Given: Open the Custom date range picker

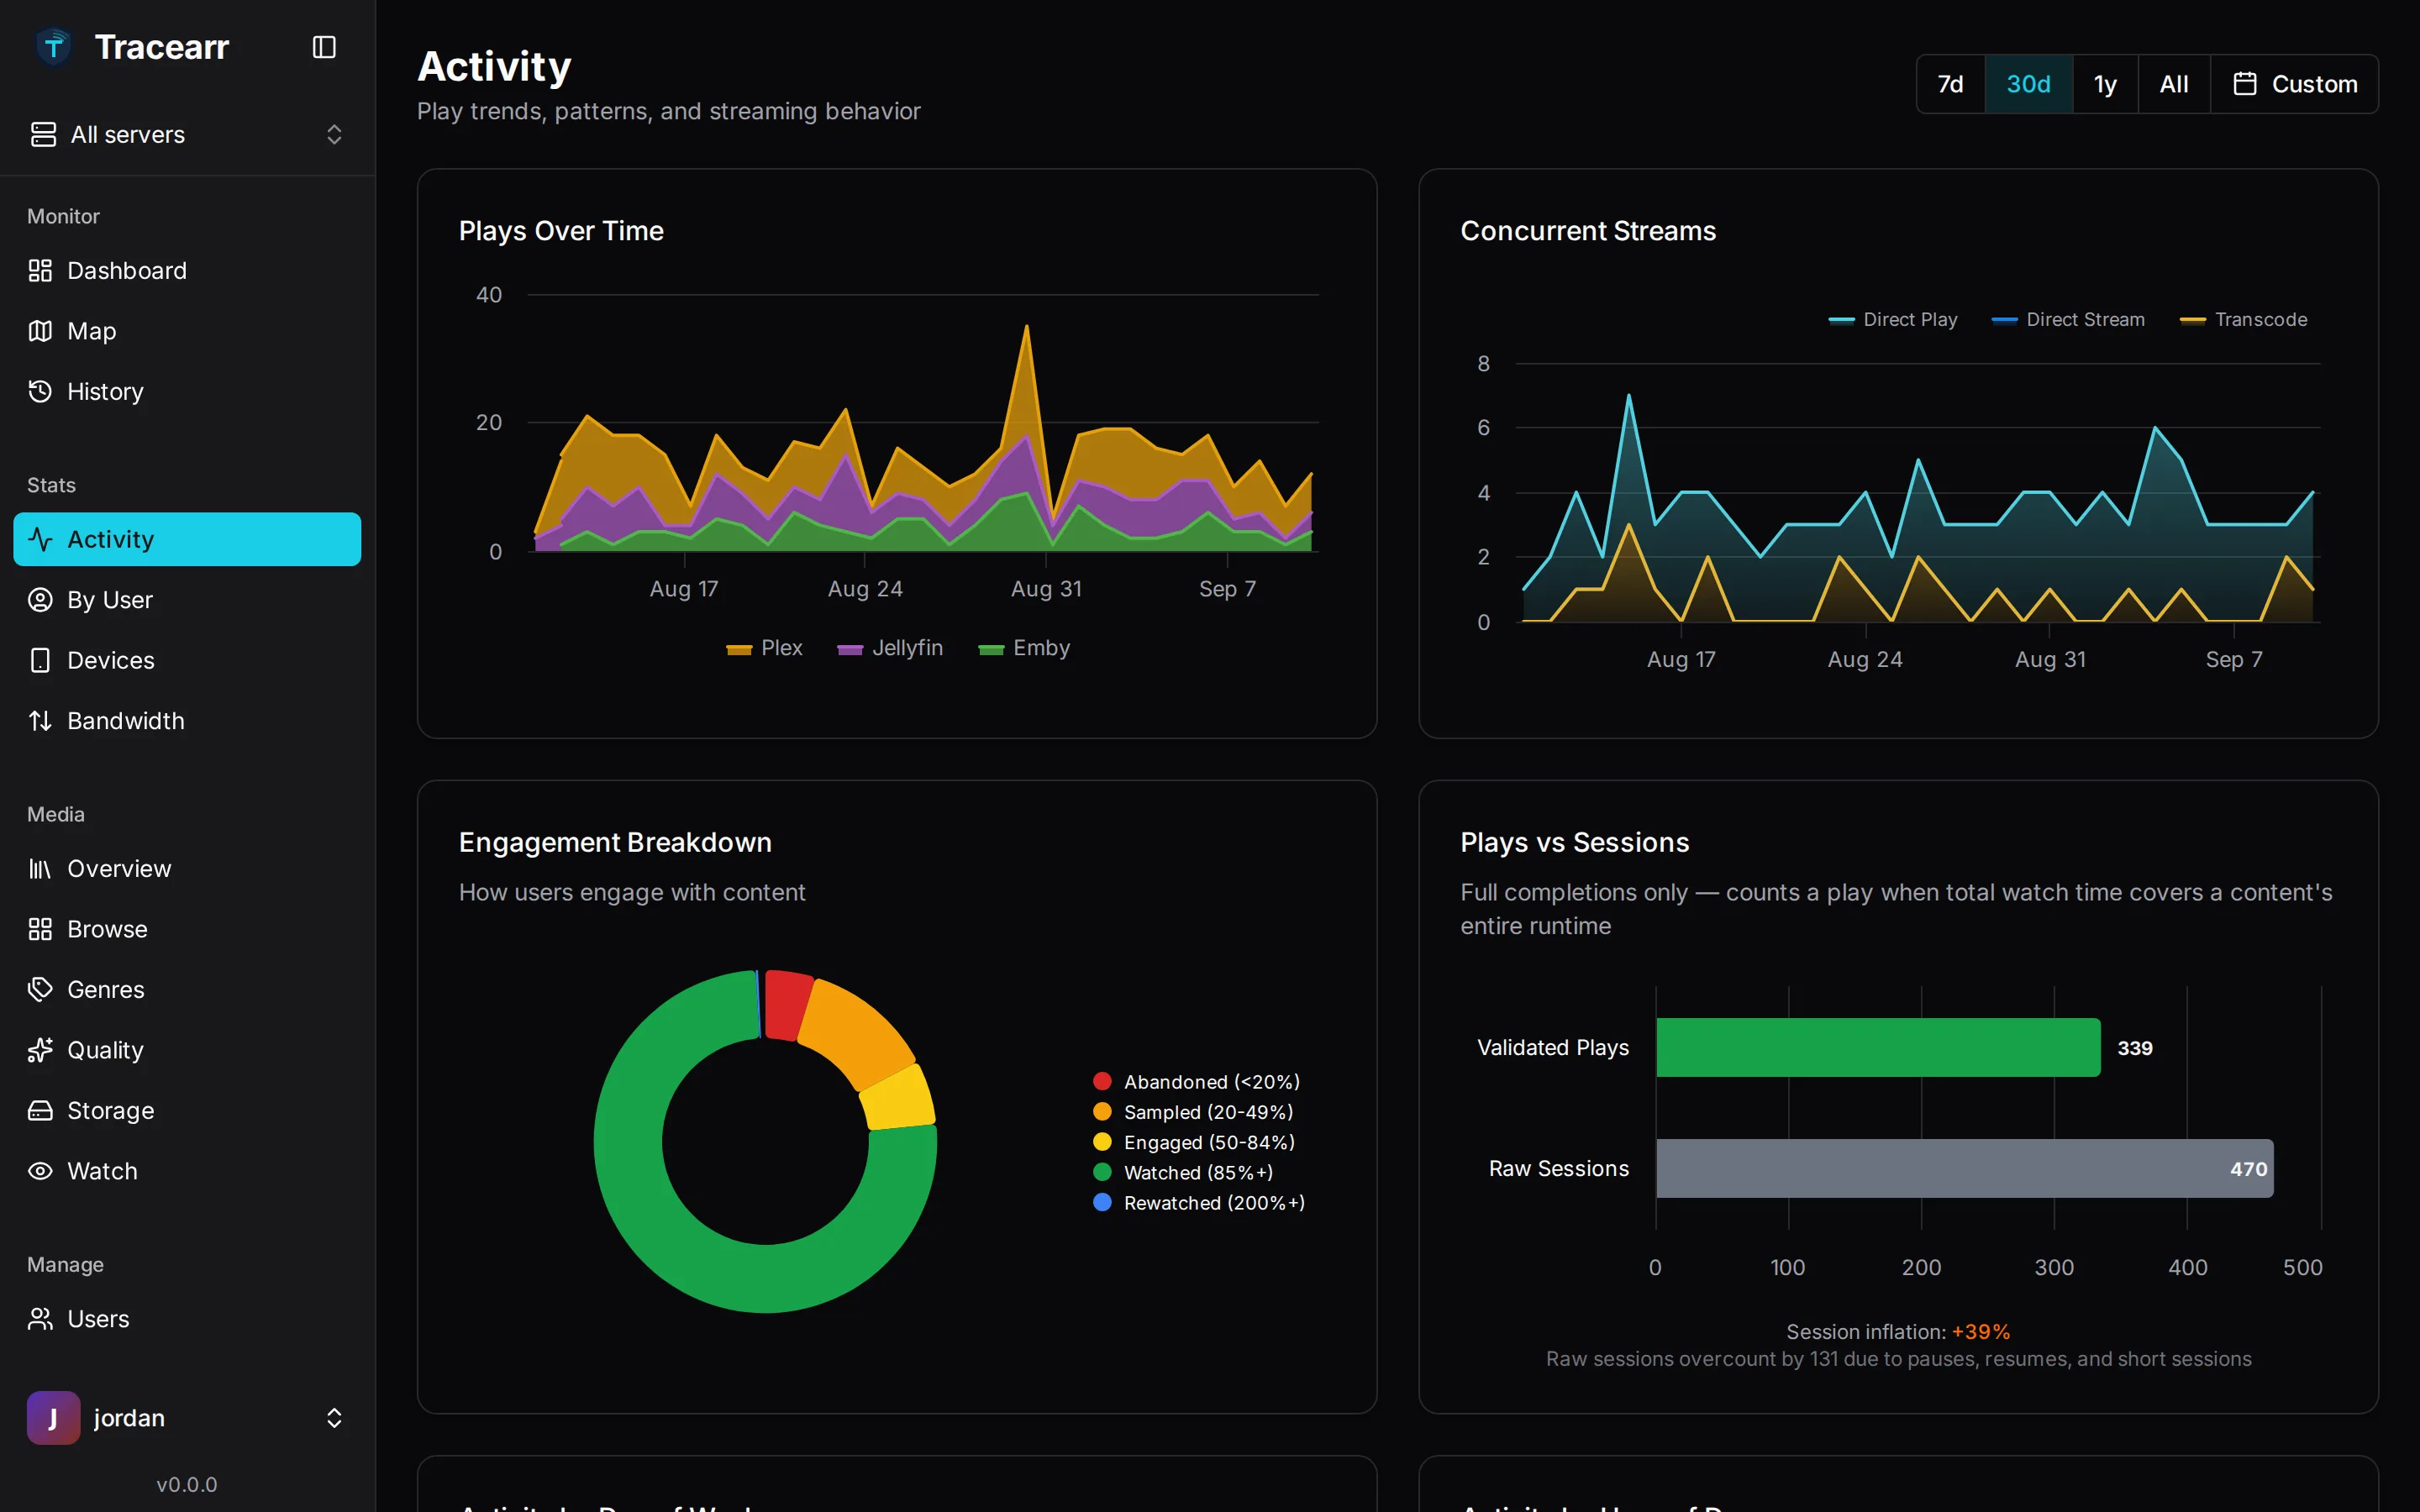Looking at the screenshot, I should (2294, 84).
